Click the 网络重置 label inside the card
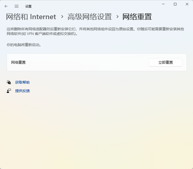The width and height of the screenshot is (193, 169). pyautogui.click(x=18, y=62)
